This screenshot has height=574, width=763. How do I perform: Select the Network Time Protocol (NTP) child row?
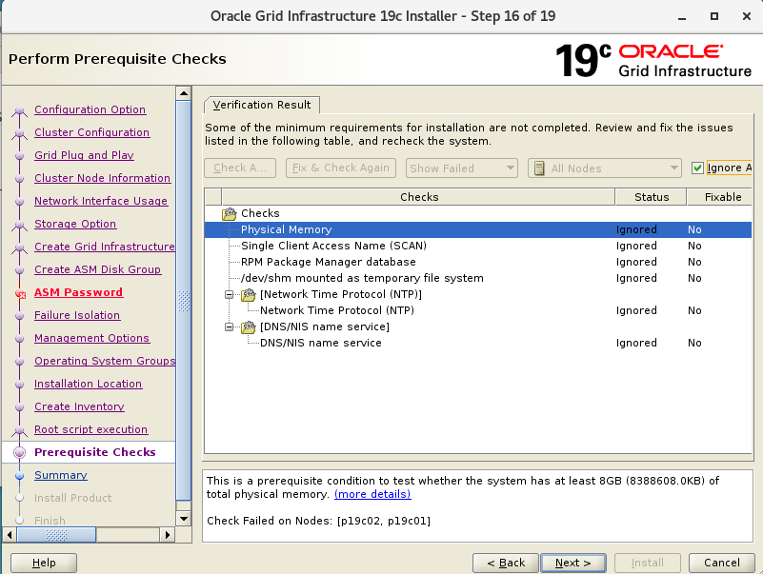coord(478,311)
